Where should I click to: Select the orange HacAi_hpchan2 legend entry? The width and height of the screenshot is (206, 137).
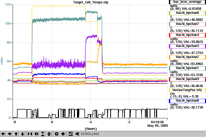187,57
